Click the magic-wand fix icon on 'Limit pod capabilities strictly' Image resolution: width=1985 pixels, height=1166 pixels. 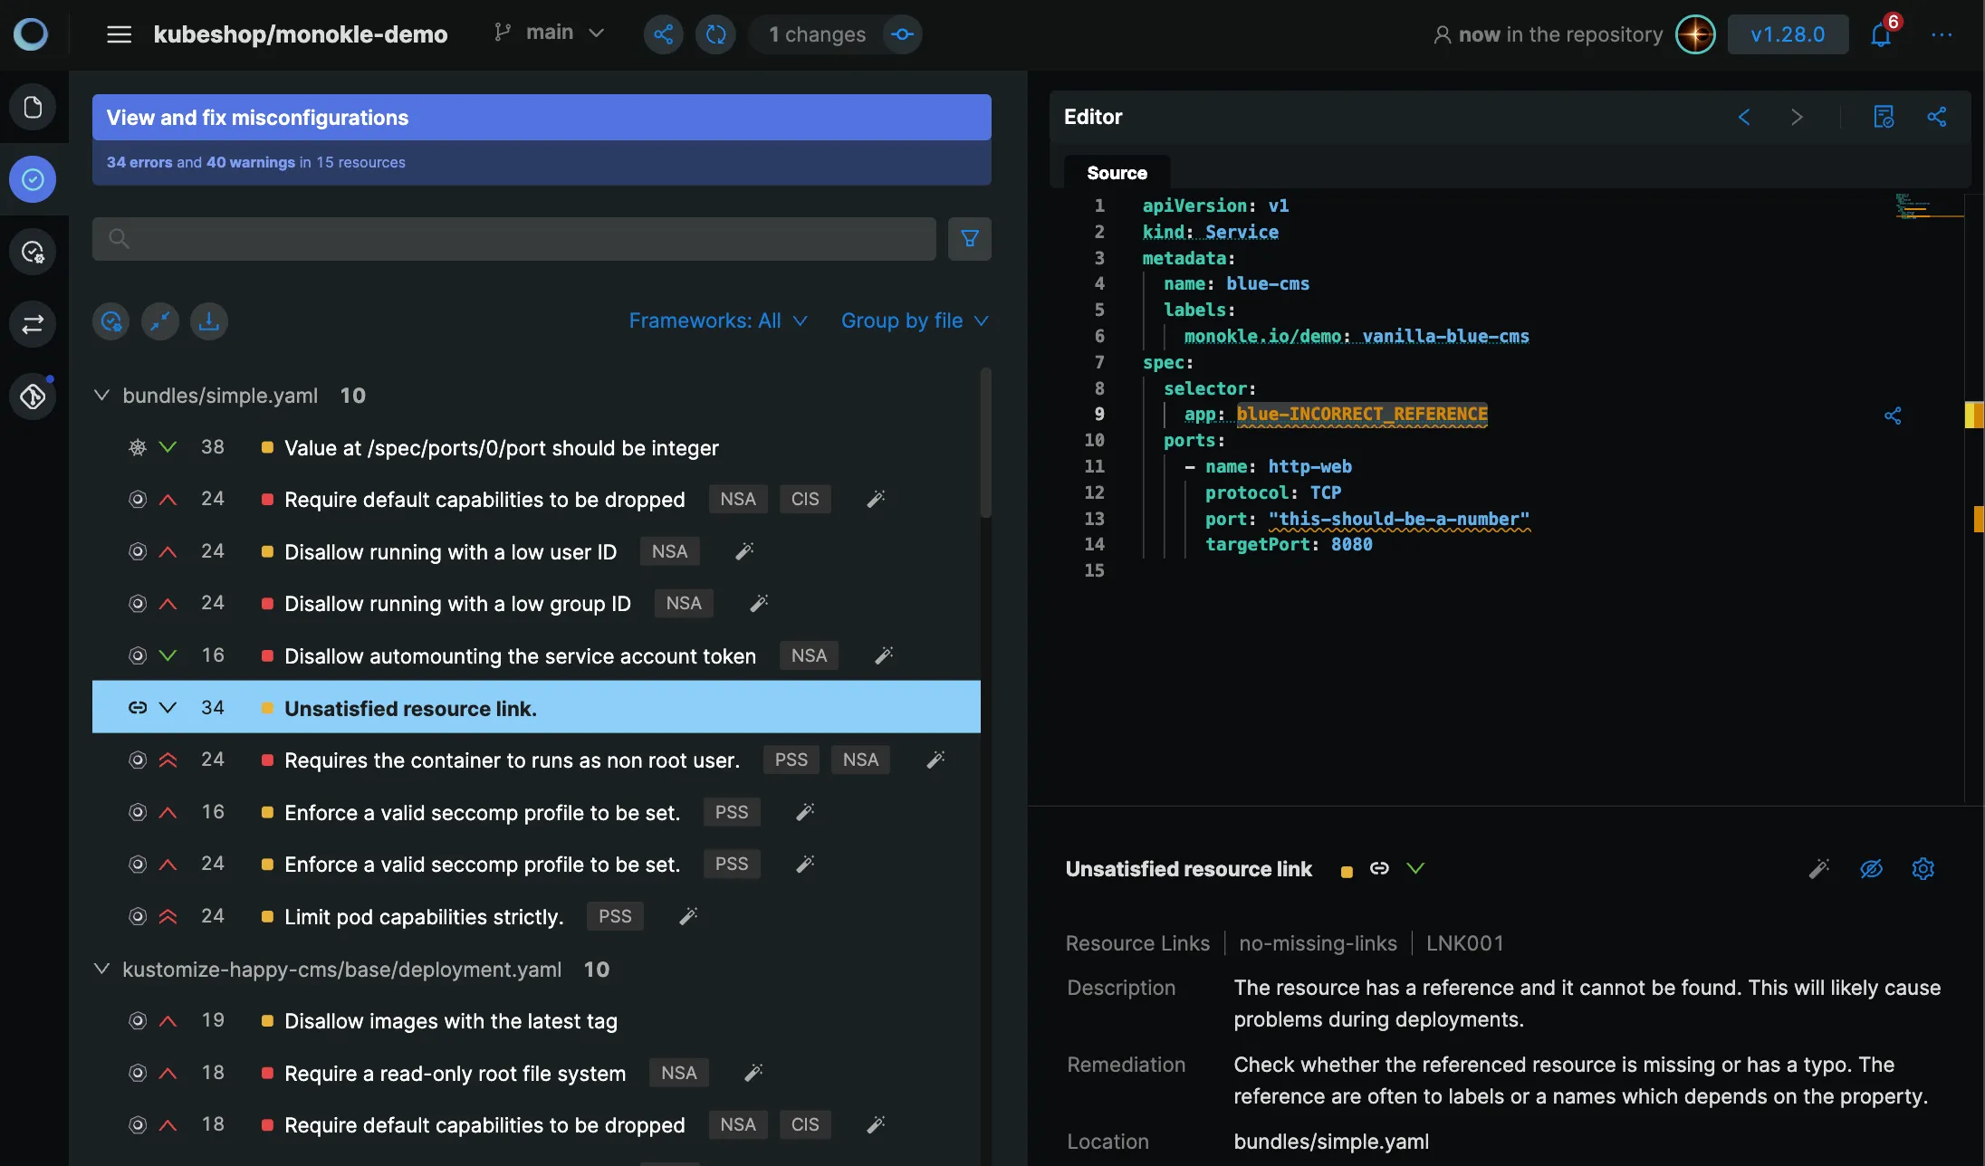point(686,916)
